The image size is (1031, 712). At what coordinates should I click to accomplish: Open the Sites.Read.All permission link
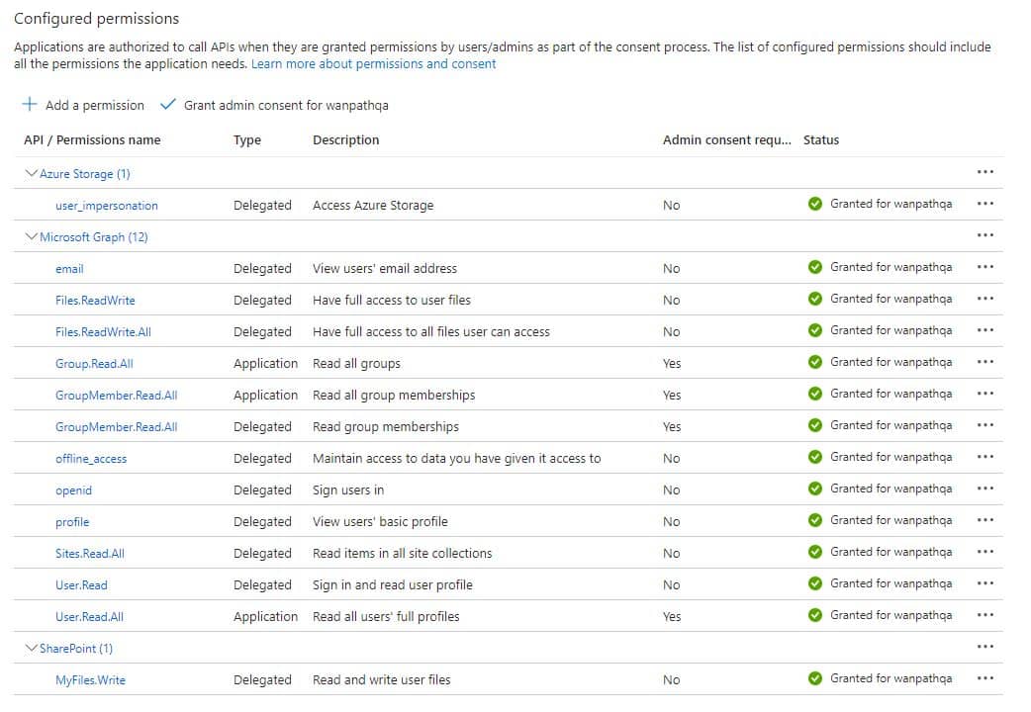tap(90, 554)
